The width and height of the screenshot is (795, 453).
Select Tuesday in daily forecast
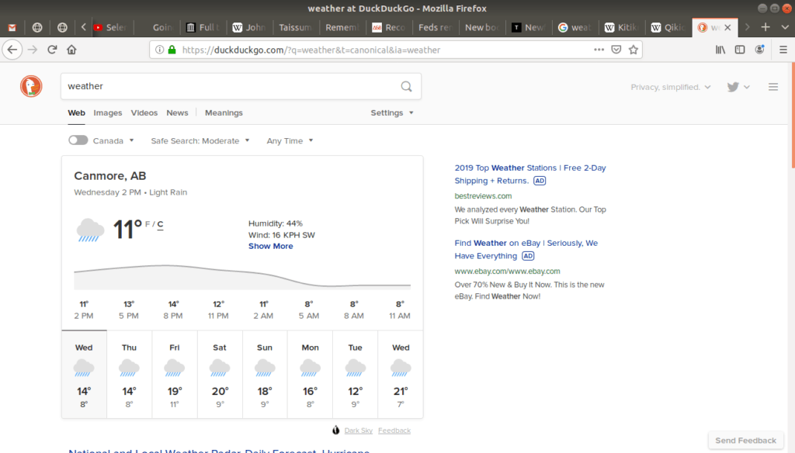pyautogui.click(x=355, y=375)
